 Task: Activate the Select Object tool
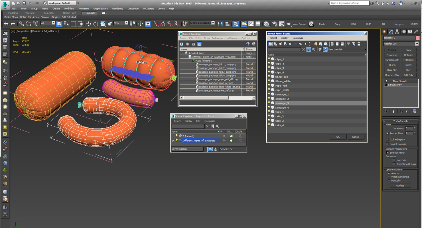pyautogui.click(x=59, y=24)
